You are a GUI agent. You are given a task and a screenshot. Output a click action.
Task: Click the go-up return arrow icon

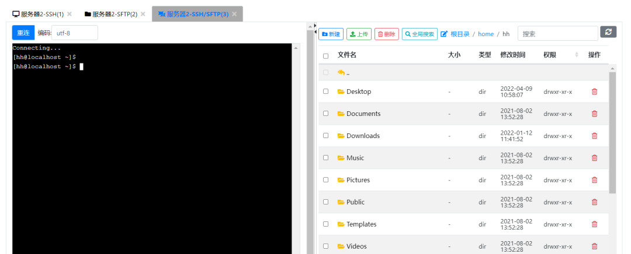tap(341, 73)
